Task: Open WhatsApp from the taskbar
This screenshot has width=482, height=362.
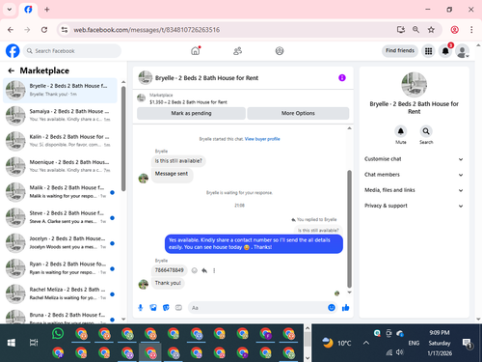Action: click(58, 334)
